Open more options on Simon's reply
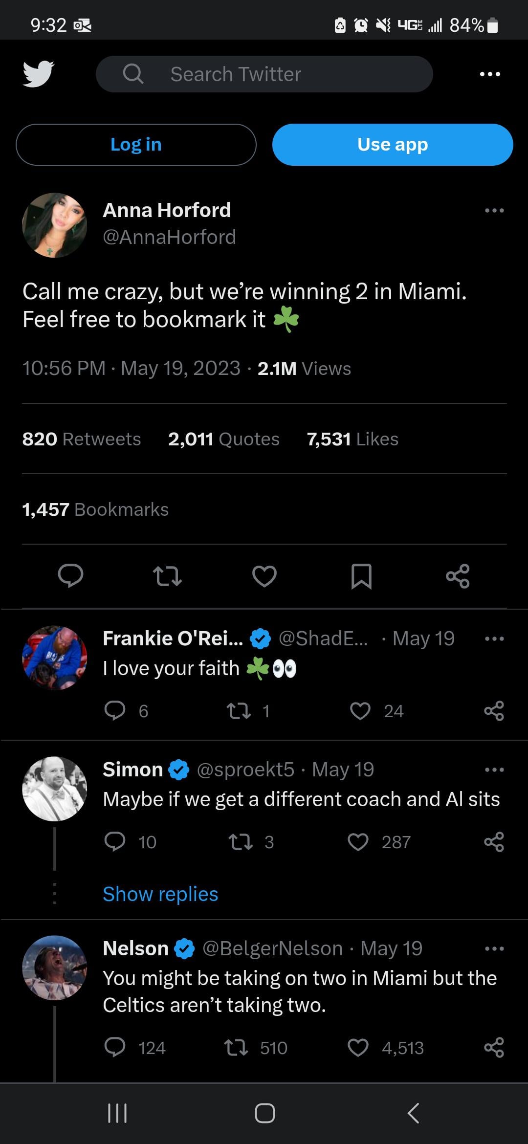Viewport: 528px width, 1144px height. tap(494, 770)
